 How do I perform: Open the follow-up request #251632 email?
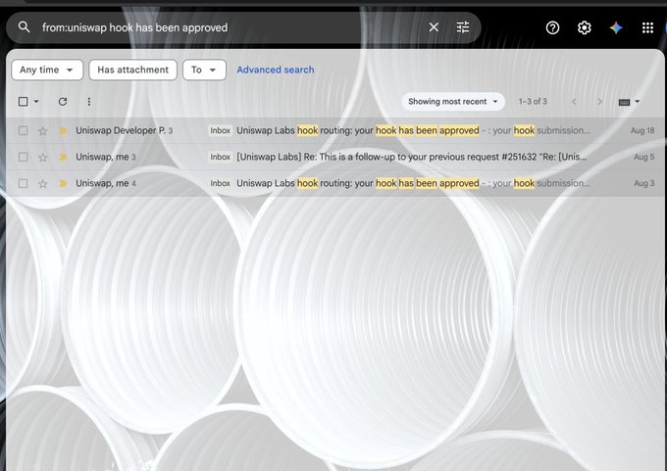pos(335,157)
